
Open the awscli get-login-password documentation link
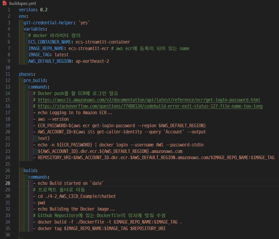pyautogui.click(x=149, y=100)
